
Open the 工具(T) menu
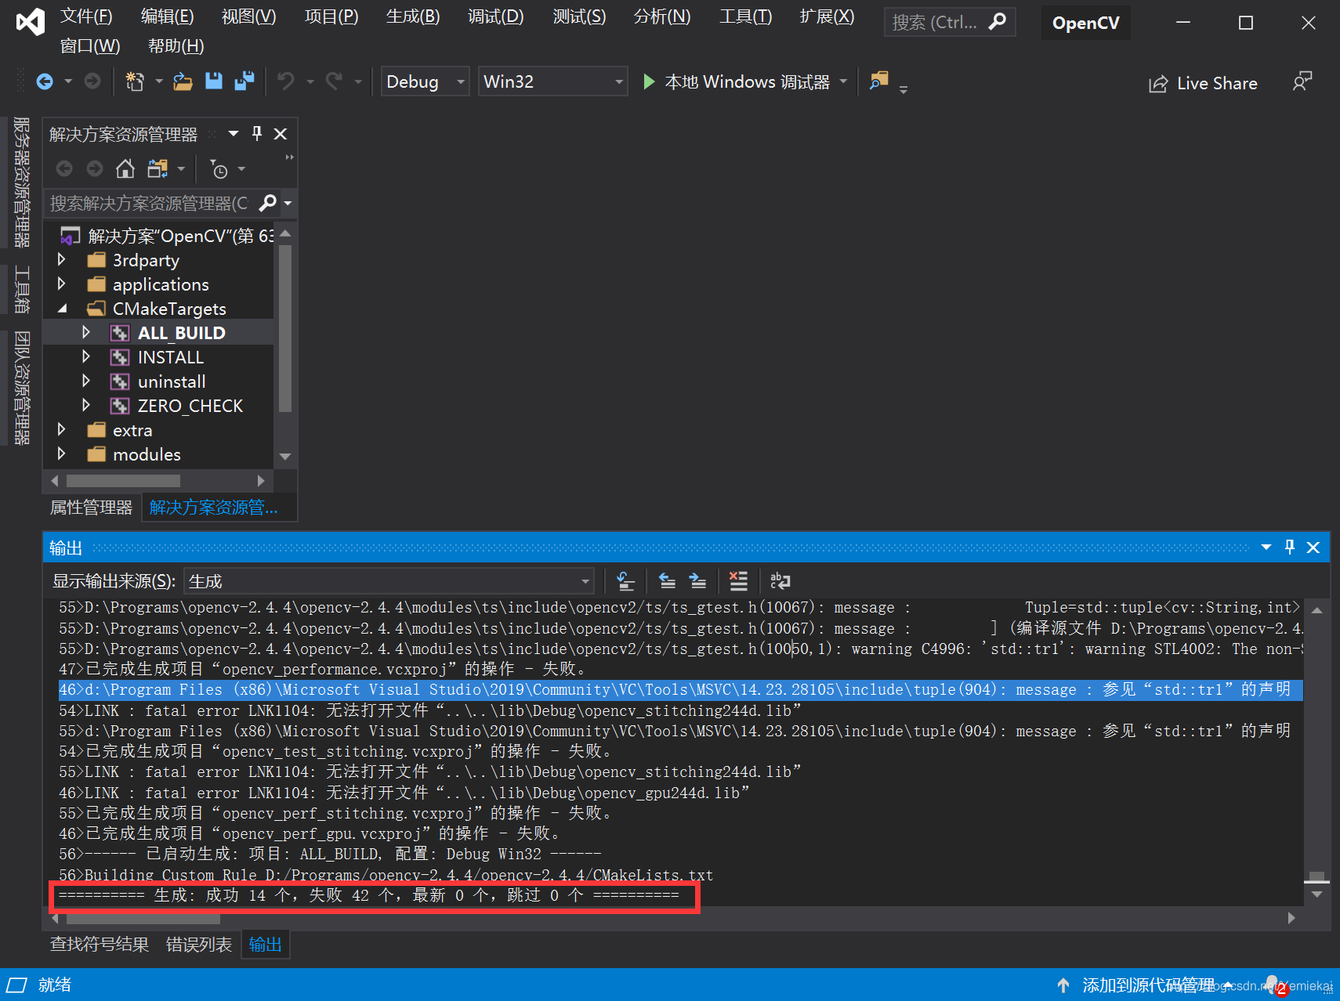point(745,16)
